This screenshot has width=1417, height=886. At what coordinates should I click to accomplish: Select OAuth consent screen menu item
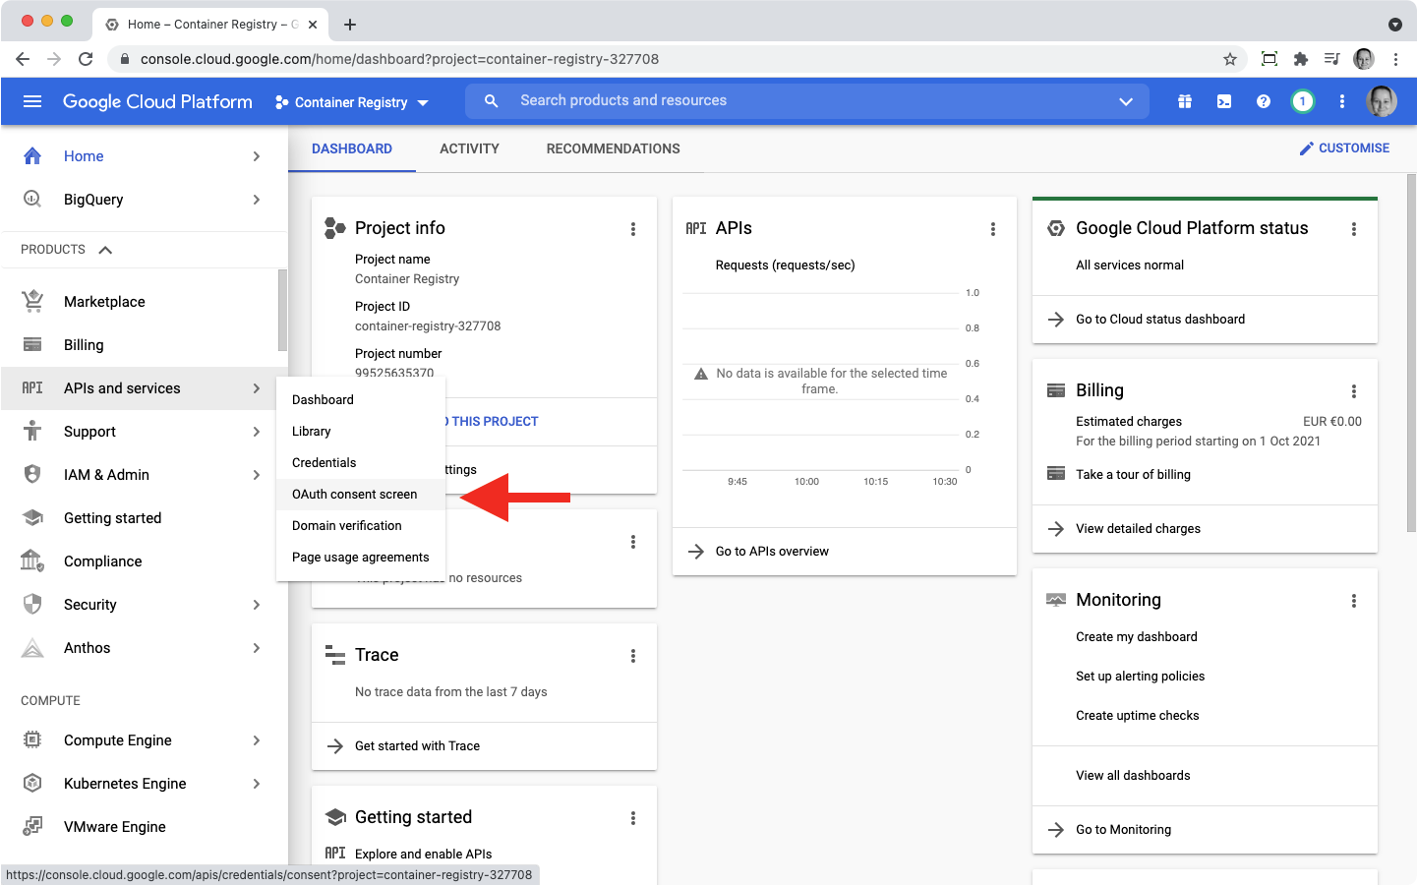click(x=361, y=494)
